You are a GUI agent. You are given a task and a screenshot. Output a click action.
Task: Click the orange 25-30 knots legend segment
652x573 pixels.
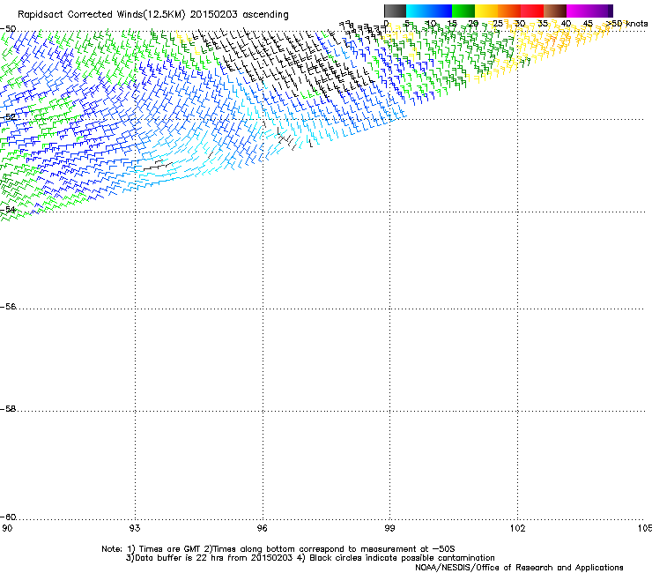(x=509, y=11)
